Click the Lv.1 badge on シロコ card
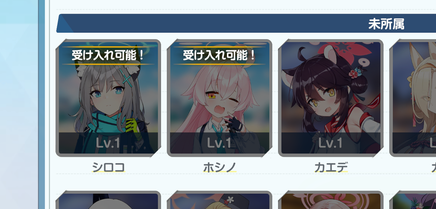This screenshot has height=209, width=436. (108, 143)
